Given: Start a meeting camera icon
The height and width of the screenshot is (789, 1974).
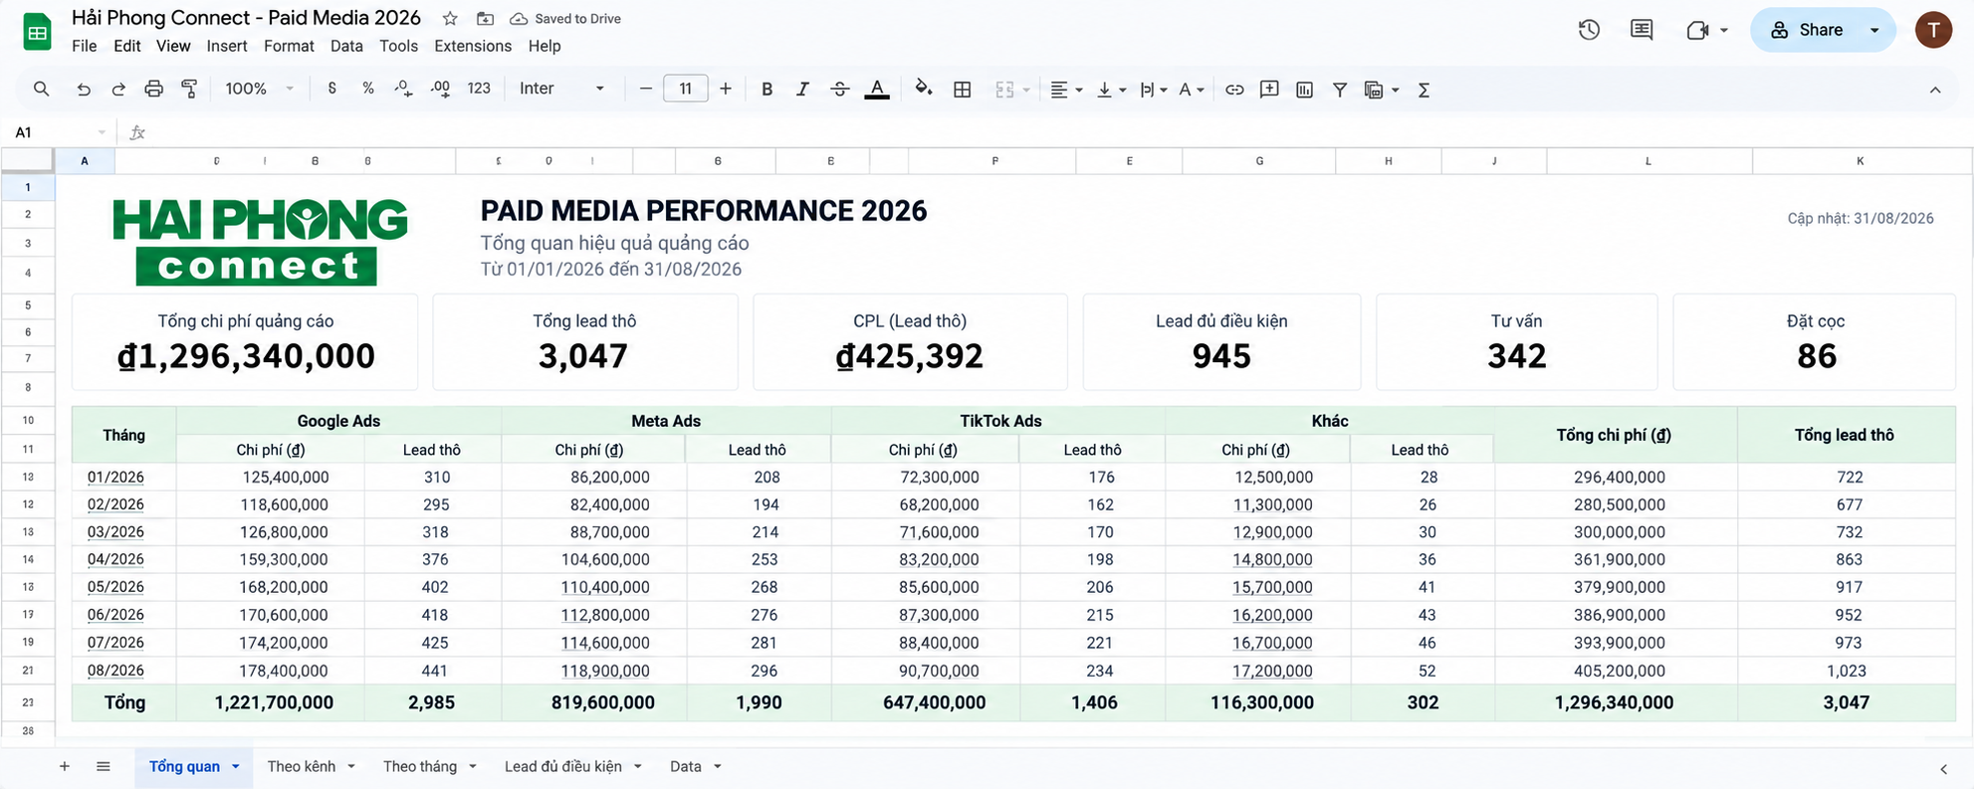Looking at the screenshot, I should [x=1698, y=30].
